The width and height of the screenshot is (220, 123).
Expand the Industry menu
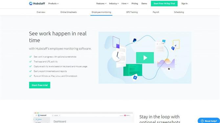(114, 4)
